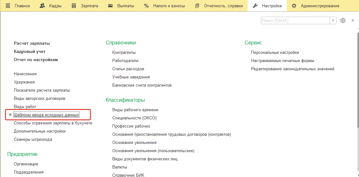Viewport: 359px width, 177px height.
Task: Click the Кадры people icon
Action: click(x=42, y=6)
